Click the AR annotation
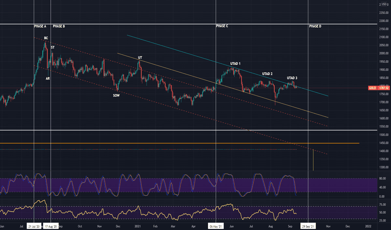This screenshot has height=230, width=391. point(48,78)
